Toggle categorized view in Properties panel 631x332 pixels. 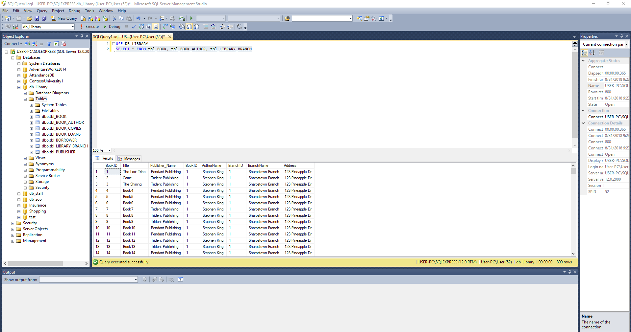point(584,53)
